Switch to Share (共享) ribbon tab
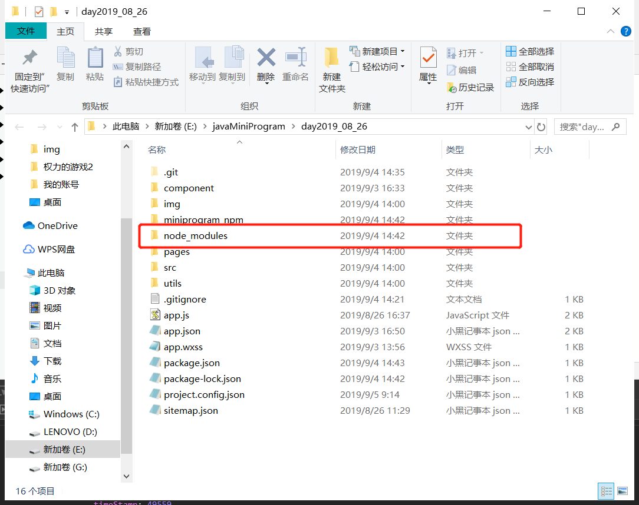639x505 pixels. point(104,32)
